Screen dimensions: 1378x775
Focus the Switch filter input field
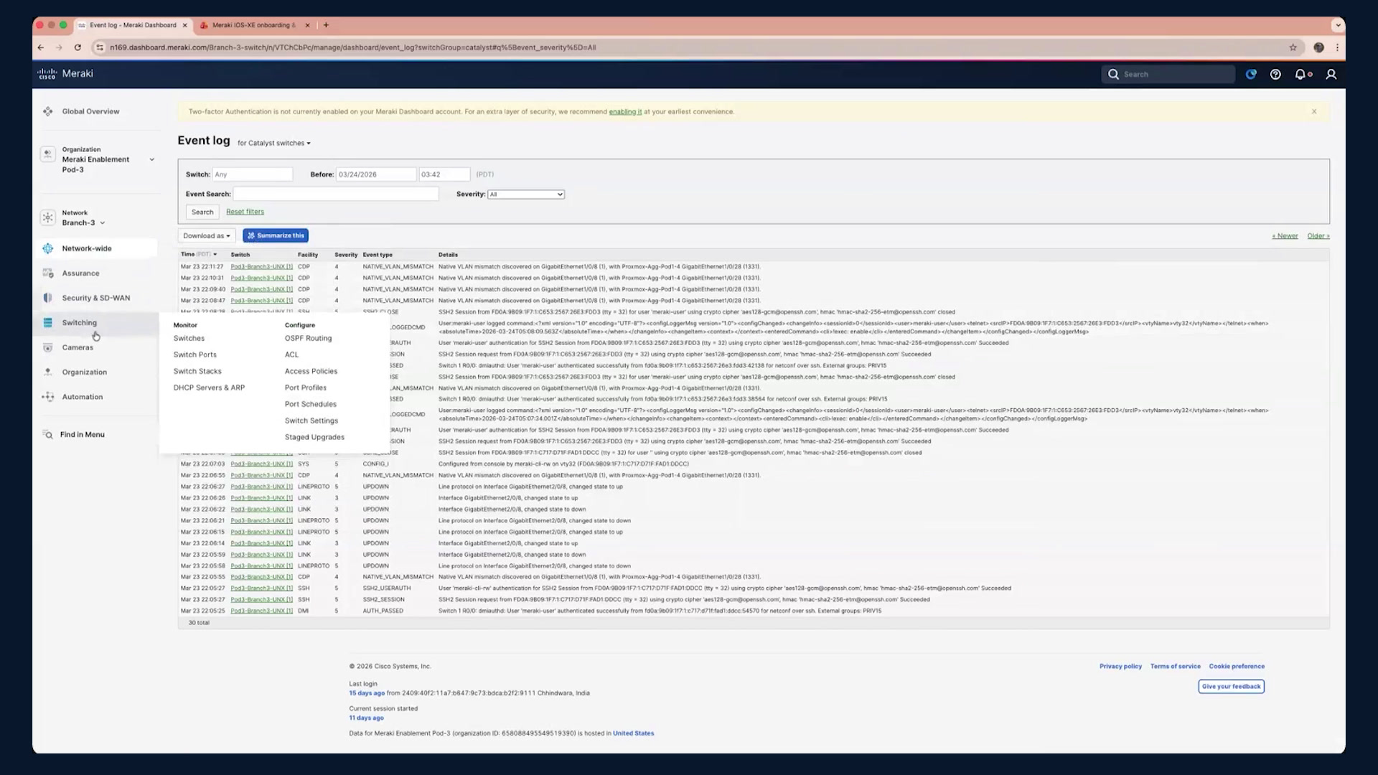253,174
